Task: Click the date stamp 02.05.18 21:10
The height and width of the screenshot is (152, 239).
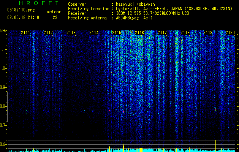Action: pyautogui.click(x=23, y=17)
